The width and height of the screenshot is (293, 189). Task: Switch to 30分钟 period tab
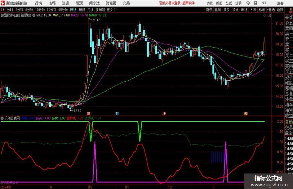click(x=51, y=10)
